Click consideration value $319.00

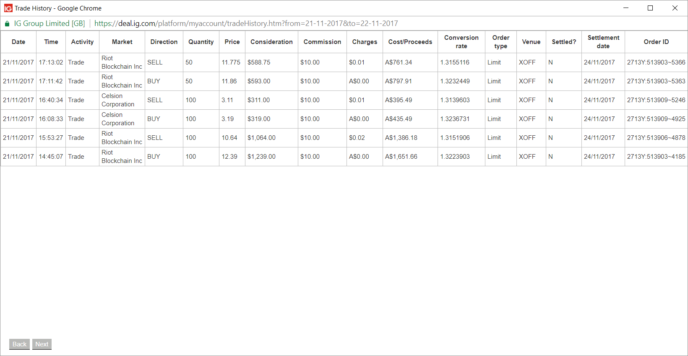point(259,119)
